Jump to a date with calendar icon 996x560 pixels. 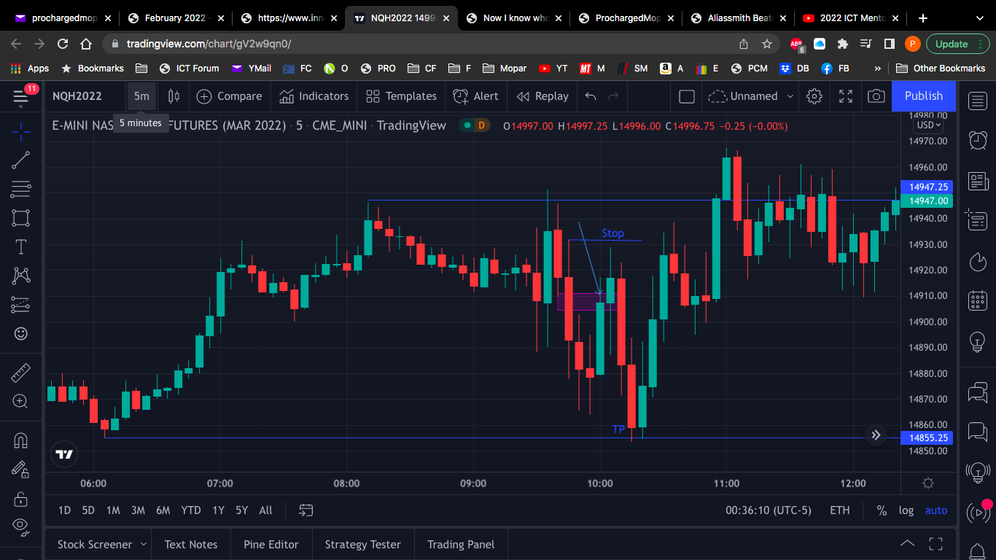(306, 510)
